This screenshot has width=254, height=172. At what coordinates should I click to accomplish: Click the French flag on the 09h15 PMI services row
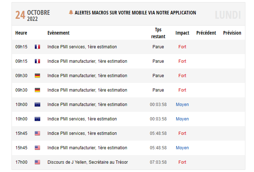(x=37, y=47)
